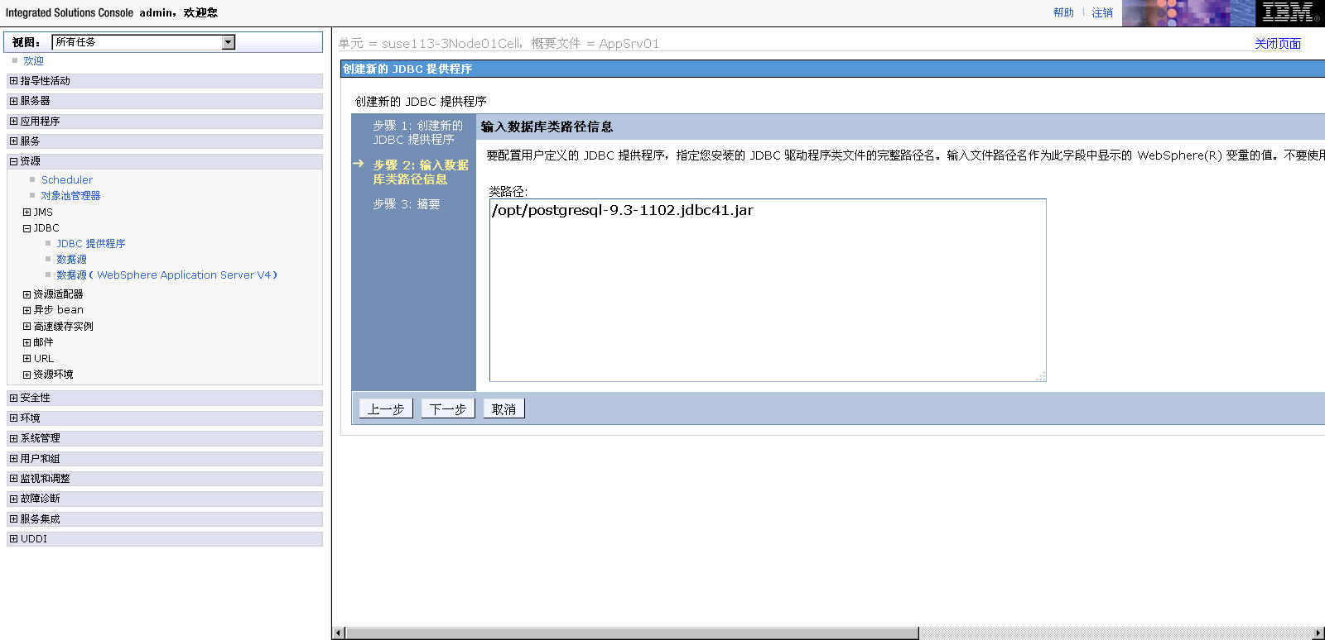Click 注销 to log out
The height and width of the screenshot is (640, 1325).
[1101, 12]
